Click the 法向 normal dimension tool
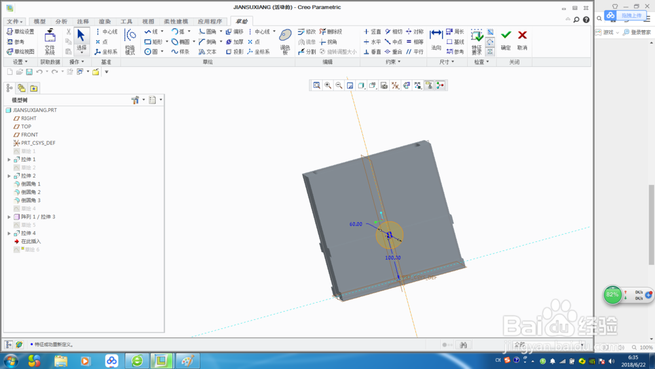Screen dimensions: 655x369 pos(436,41)
